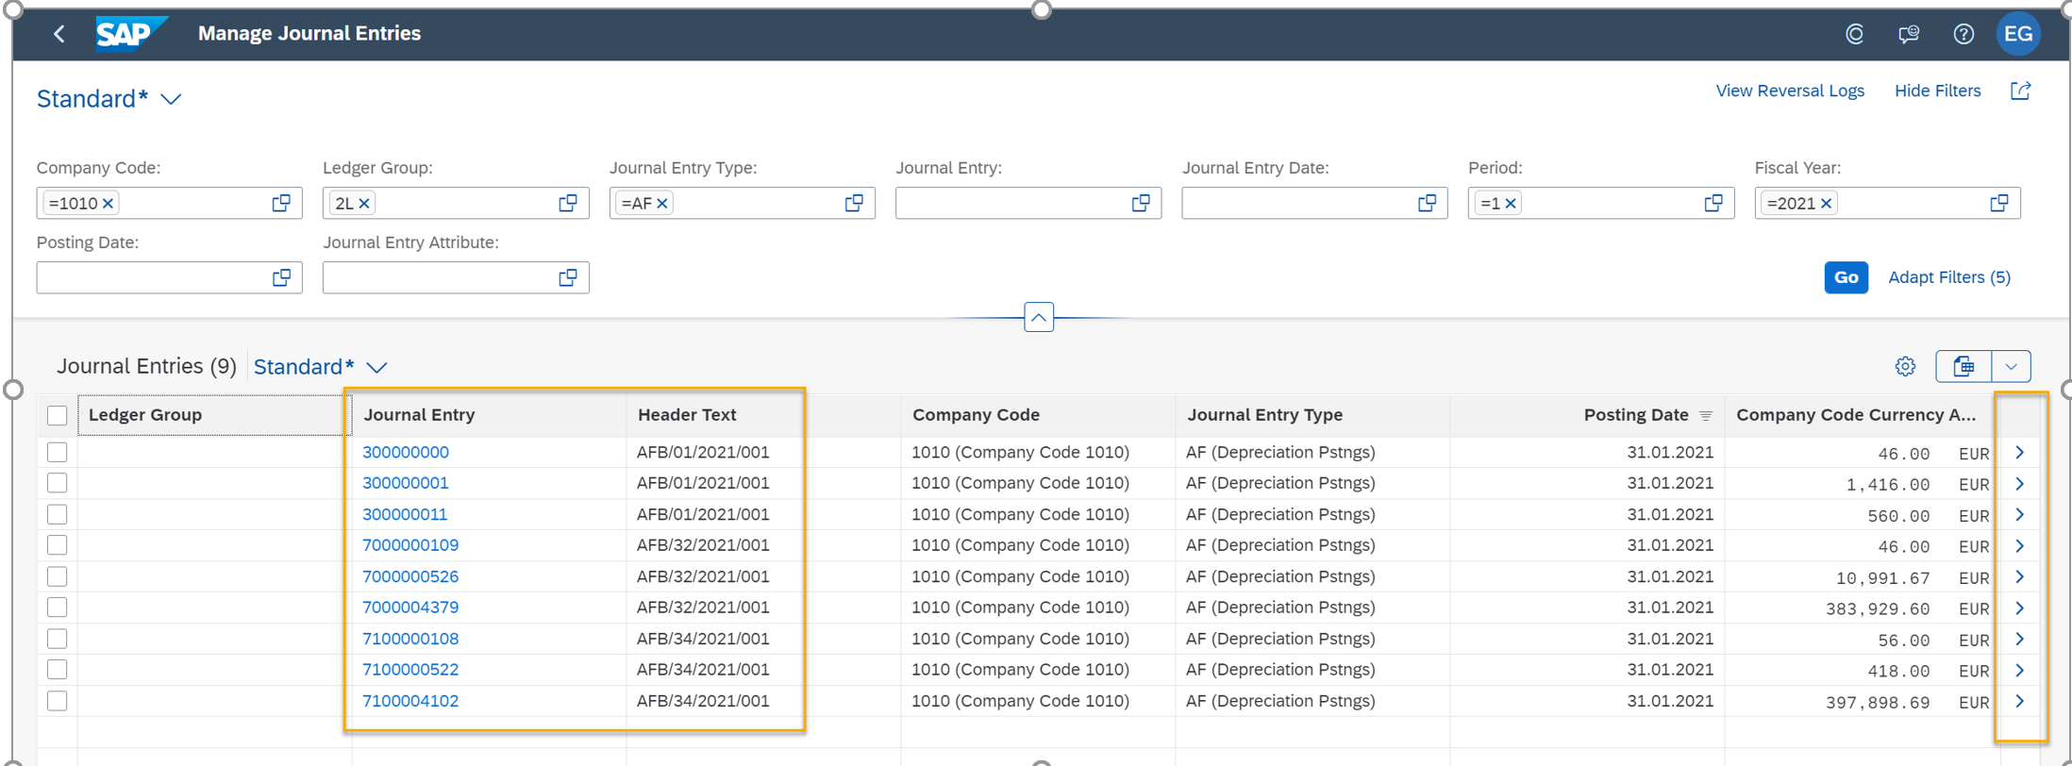Navigate to details of entry 300000001
The height and width of the screenshot is (766, 2072).
coord(2019,484)
